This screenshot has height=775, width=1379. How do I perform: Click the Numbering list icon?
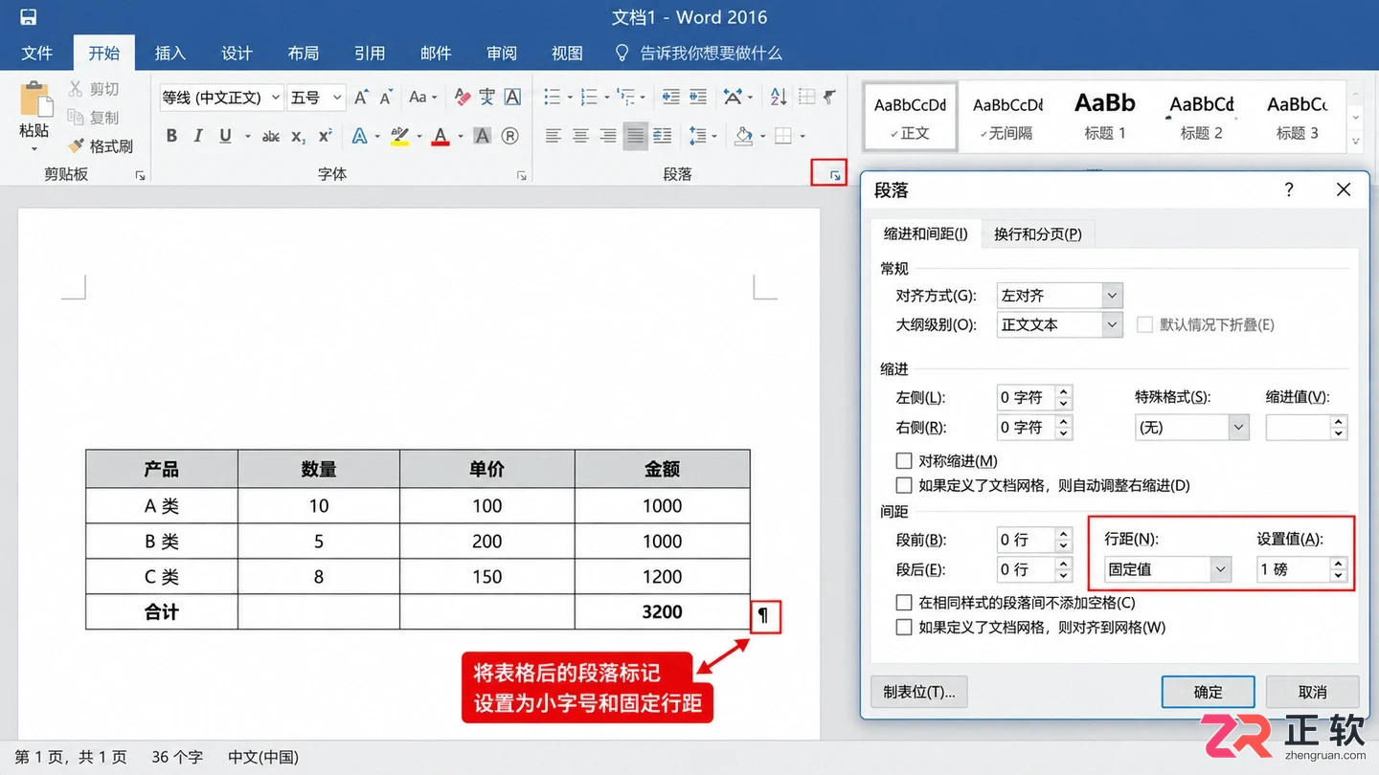pos(589,97)
